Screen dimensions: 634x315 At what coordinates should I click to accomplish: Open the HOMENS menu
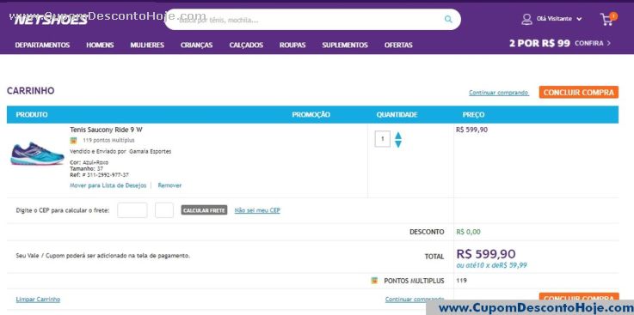point(100,45)
